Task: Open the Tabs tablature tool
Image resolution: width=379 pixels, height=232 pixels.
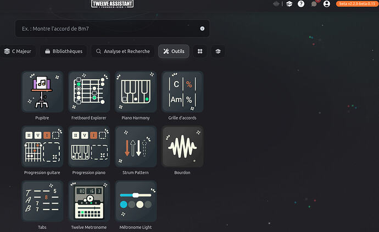Action: pyautogui.click(x=42, y=201)
